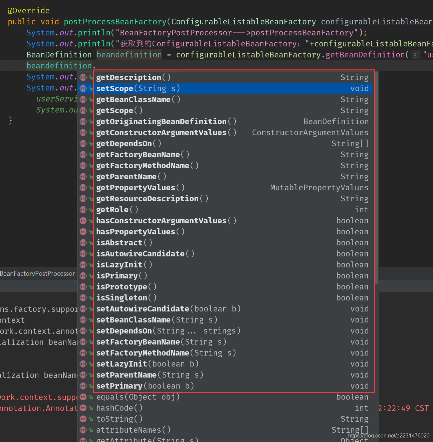The width and height of the screenshot is (433, 442).
Task: Pick setLazyInit(boolean b) completion
Action: click(x=225, y=364)
